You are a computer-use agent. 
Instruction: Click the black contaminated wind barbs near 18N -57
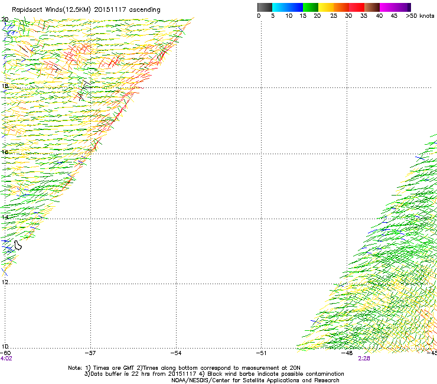[84, 90]
